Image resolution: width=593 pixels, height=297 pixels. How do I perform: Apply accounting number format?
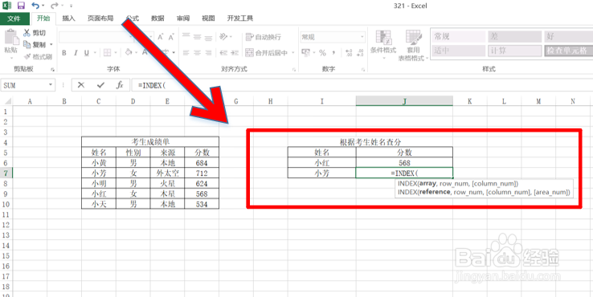pyautogui.click(x=305, y=53)
